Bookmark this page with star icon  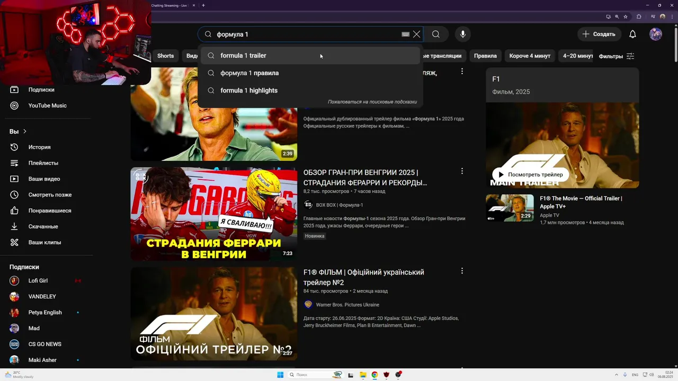coord(626,16)
